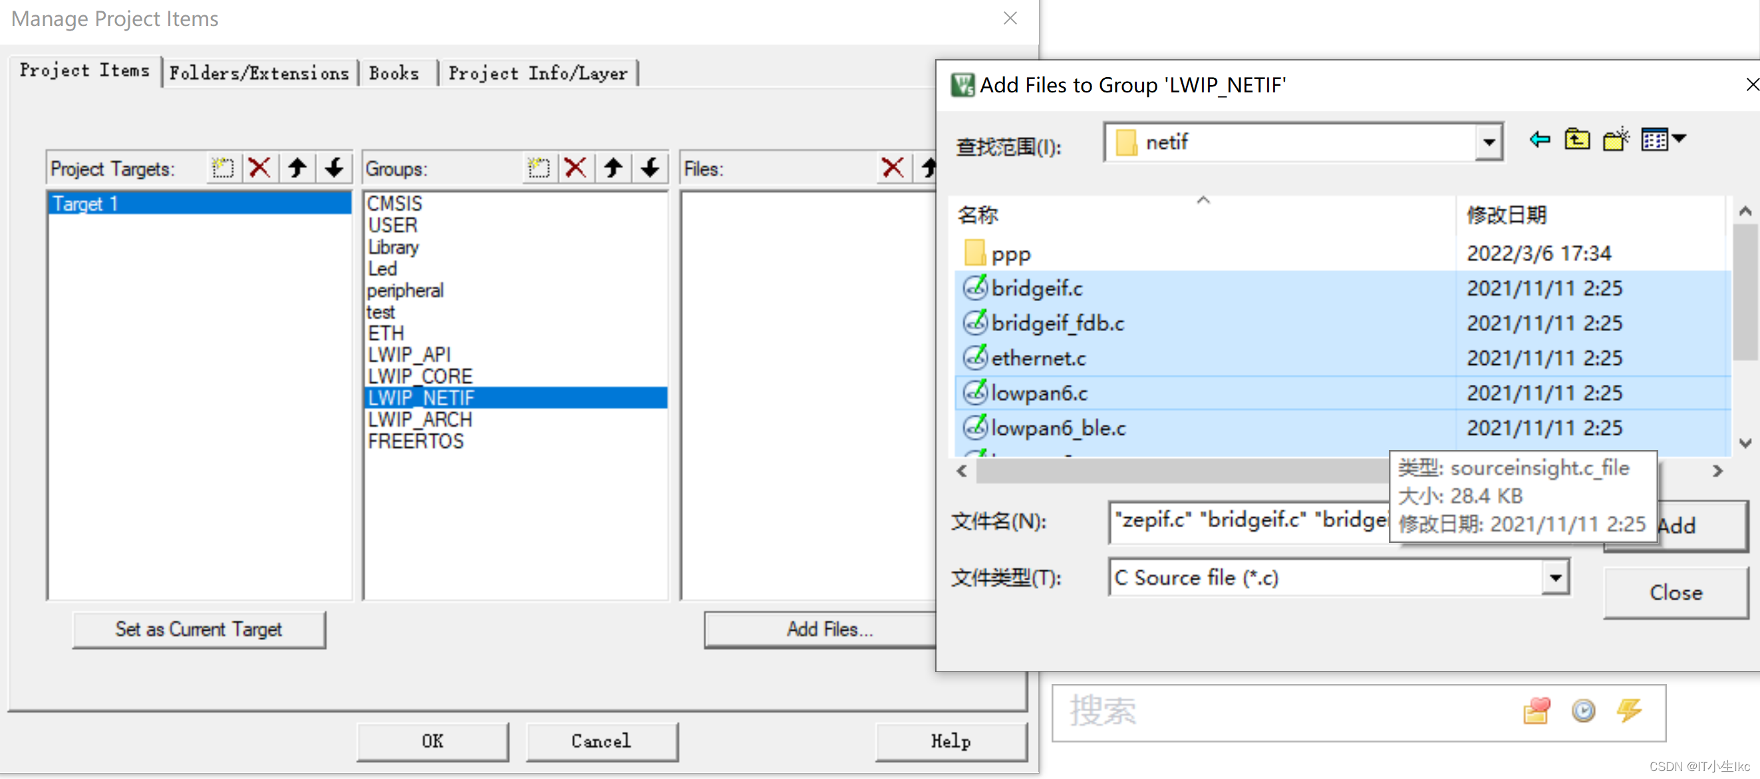Insert a new project target
Image resolution: width=1760 pixels, height=779 pixels.
pos(223,168)
